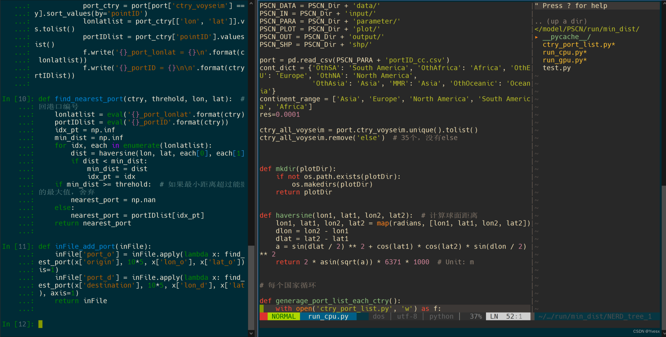Click the scrollbar down arrow of IPython pane
The width and height of the screenshot is (666, 337).
coord(251,333)
